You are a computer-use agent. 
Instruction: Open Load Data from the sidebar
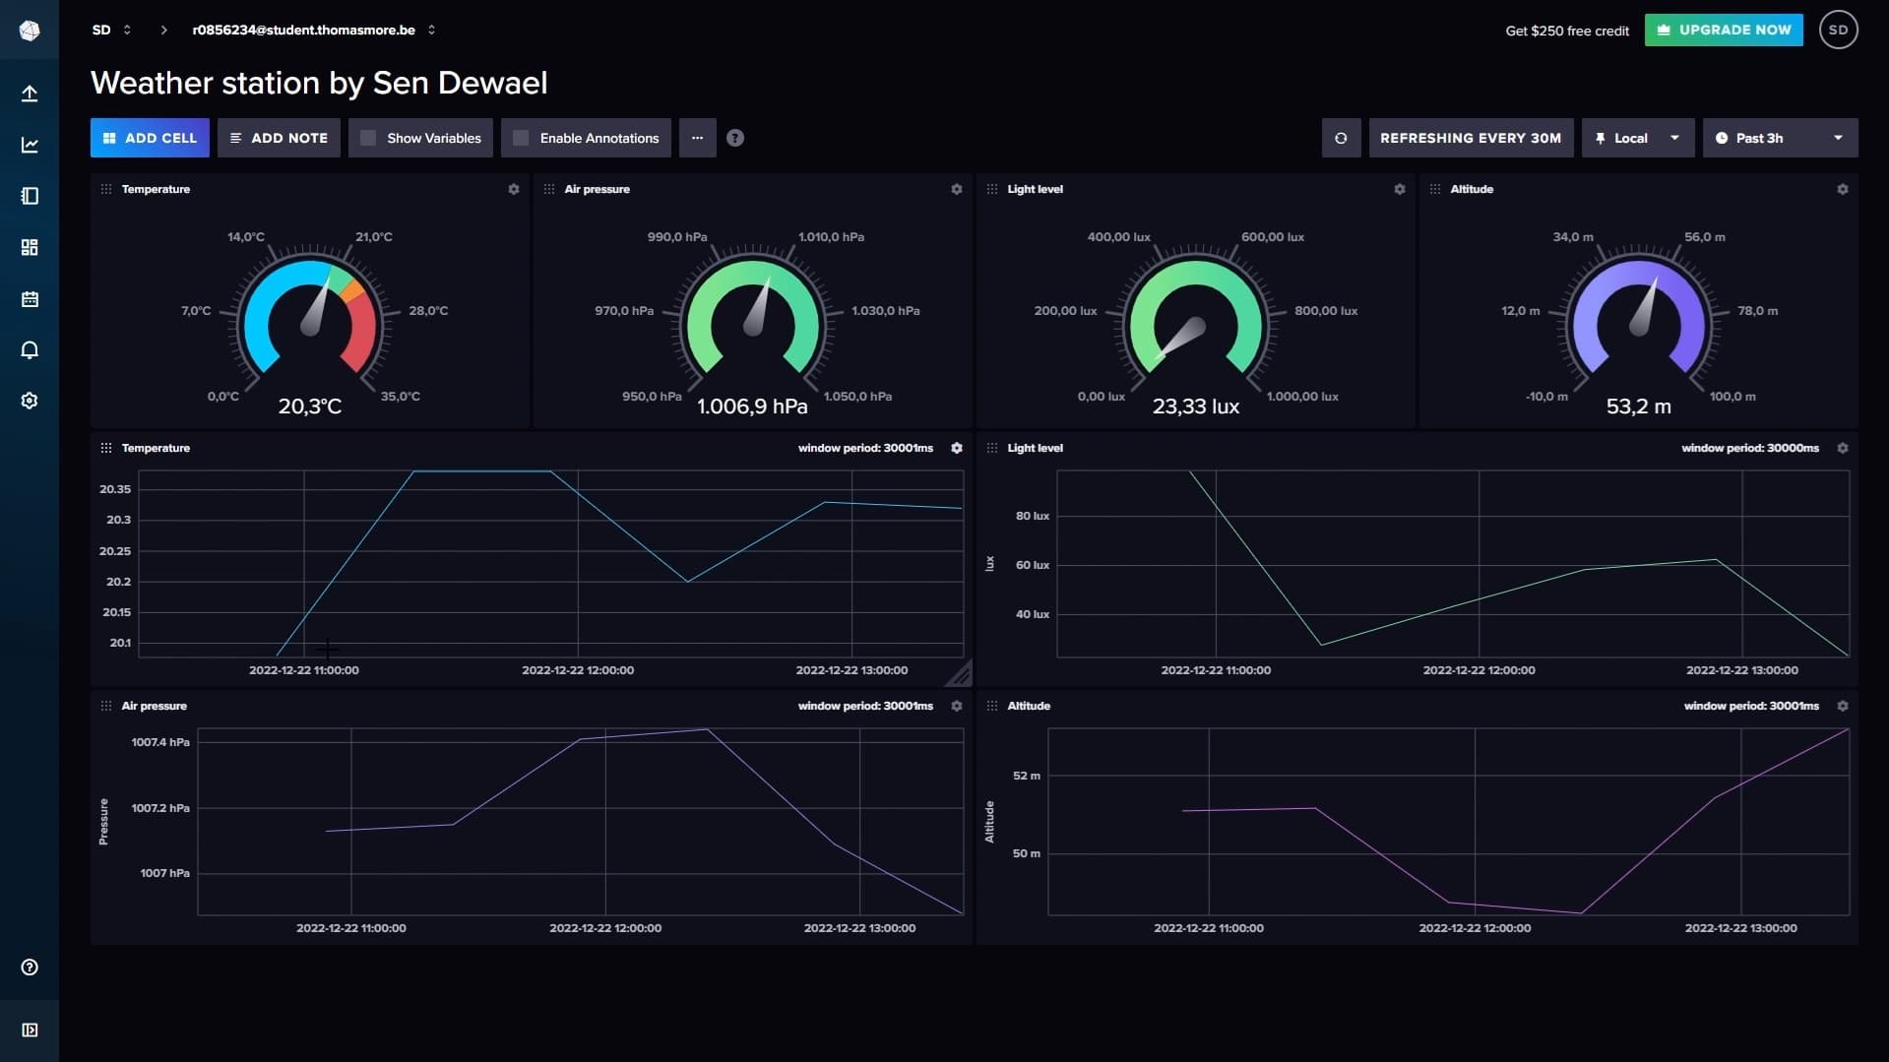click(x=30, y=93)
